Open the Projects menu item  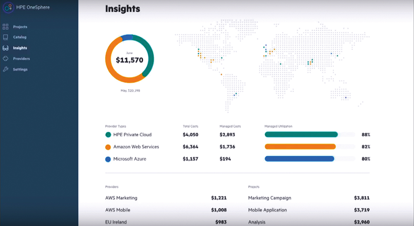(20, 27)
